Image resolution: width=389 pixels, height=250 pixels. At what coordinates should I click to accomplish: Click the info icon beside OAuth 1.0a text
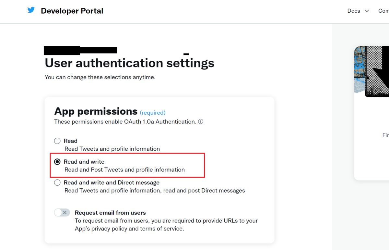coord(201,121)
